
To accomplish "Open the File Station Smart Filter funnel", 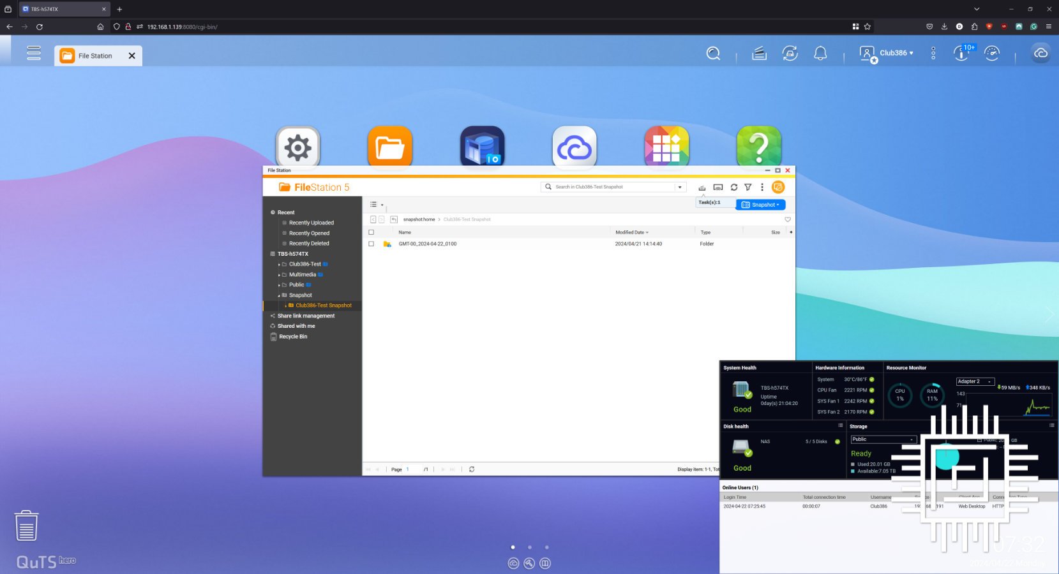I will [748, 188].
